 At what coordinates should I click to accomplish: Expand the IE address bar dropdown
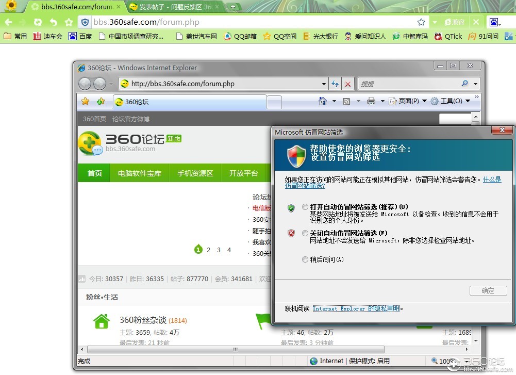(x=324, y=84)
